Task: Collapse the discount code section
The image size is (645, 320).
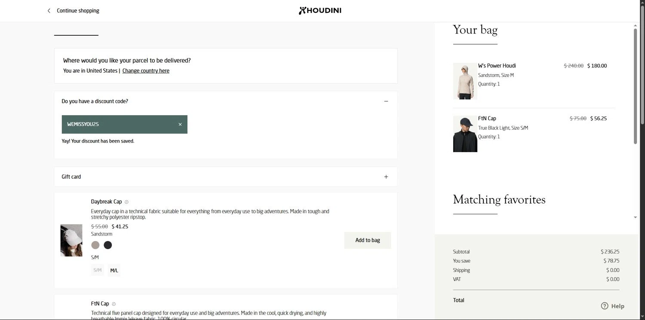Action: pyautogui.click(x=386, y=101)
